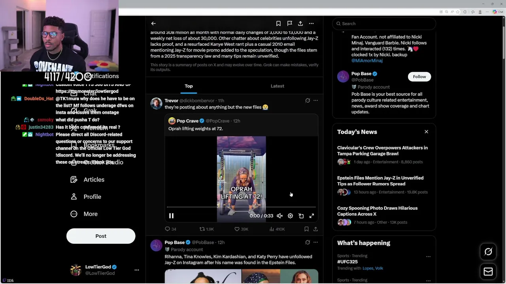Open Articles in the sidebar
This screenshot has height=284, width=506.
[87, 179]
